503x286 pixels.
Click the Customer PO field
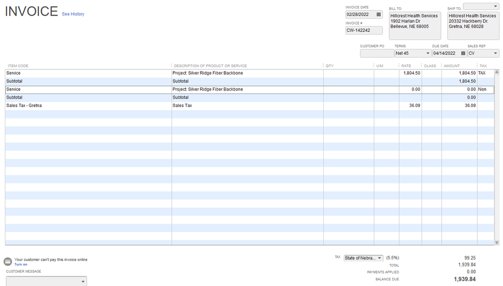pyautogui.click(x=377, y=53)
